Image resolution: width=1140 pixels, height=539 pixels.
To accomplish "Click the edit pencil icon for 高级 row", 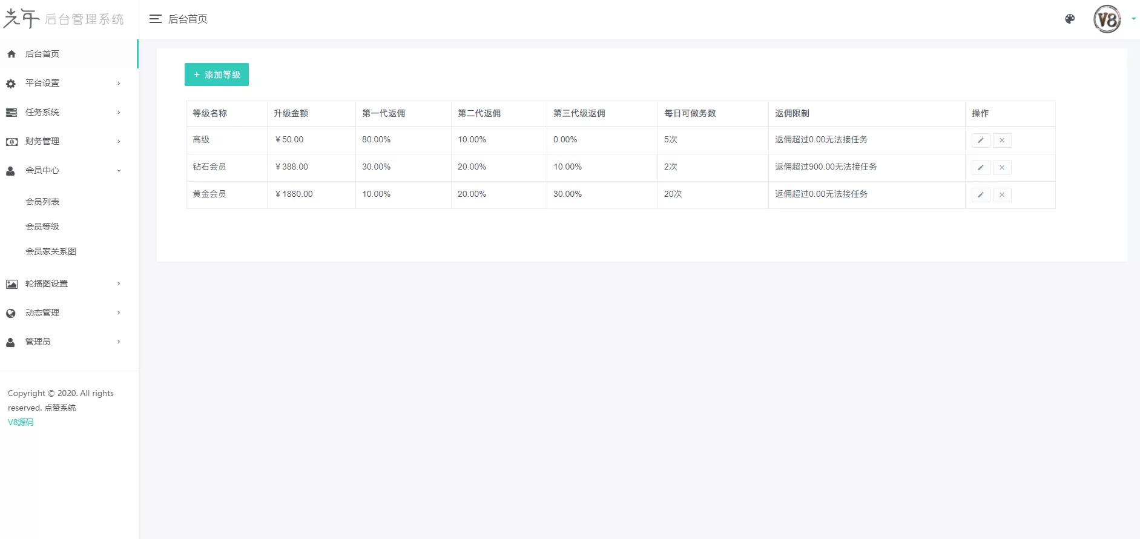I will [x=980, y=141].
